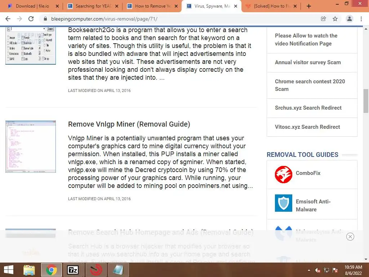The width and height of the screenshot is (369, 277).
Task: Go forward to the next page
Action: point(19,19)
